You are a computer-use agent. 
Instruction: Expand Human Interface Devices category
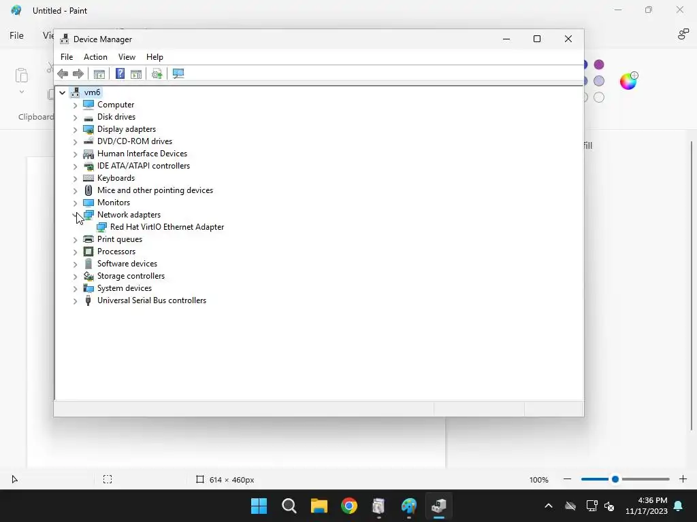point(75,154)
